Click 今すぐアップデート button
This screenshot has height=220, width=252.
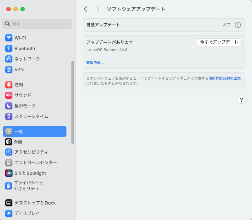[x=219, y=42]
